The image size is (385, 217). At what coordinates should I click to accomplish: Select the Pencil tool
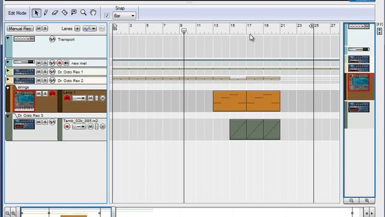pos(46,13)
